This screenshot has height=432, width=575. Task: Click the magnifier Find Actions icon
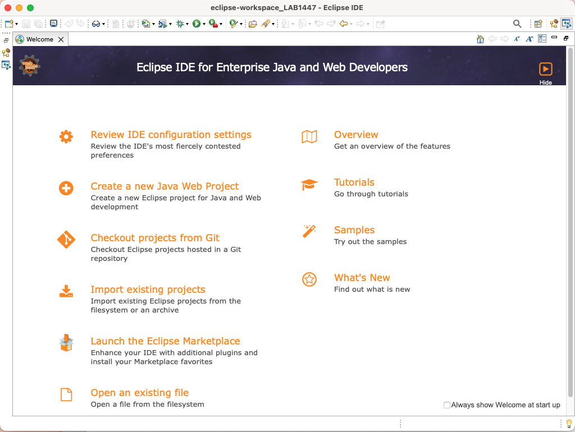[517, 24]
